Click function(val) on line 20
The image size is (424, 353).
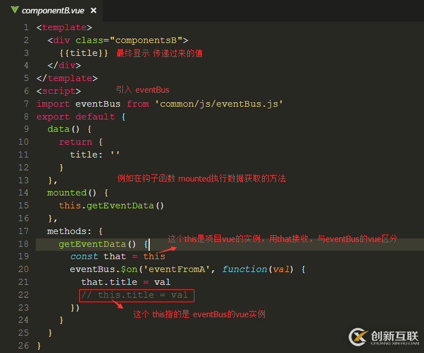click(x=258, y=269)
